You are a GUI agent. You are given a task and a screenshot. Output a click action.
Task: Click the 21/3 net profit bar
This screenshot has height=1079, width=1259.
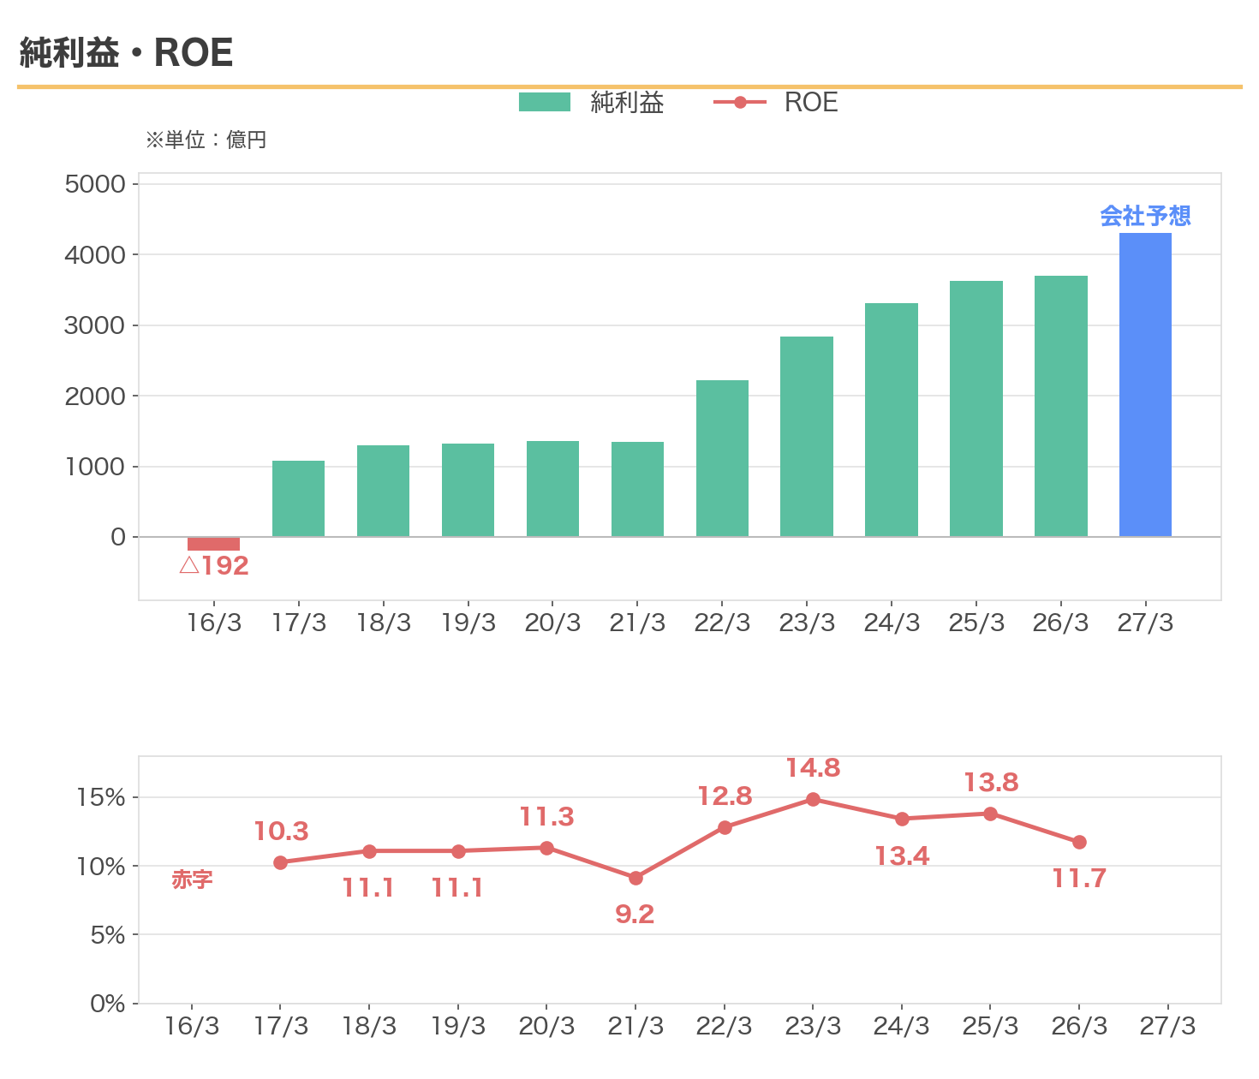pos(637,489)
